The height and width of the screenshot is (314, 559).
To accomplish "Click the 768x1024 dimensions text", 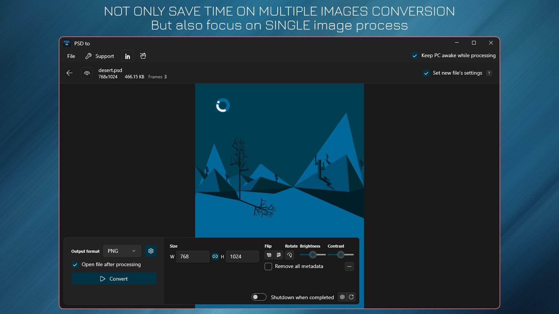I will point(108,77).
